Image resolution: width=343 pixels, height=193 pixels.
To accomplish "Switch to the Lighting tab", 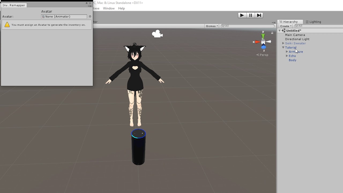I will point(313,22).
